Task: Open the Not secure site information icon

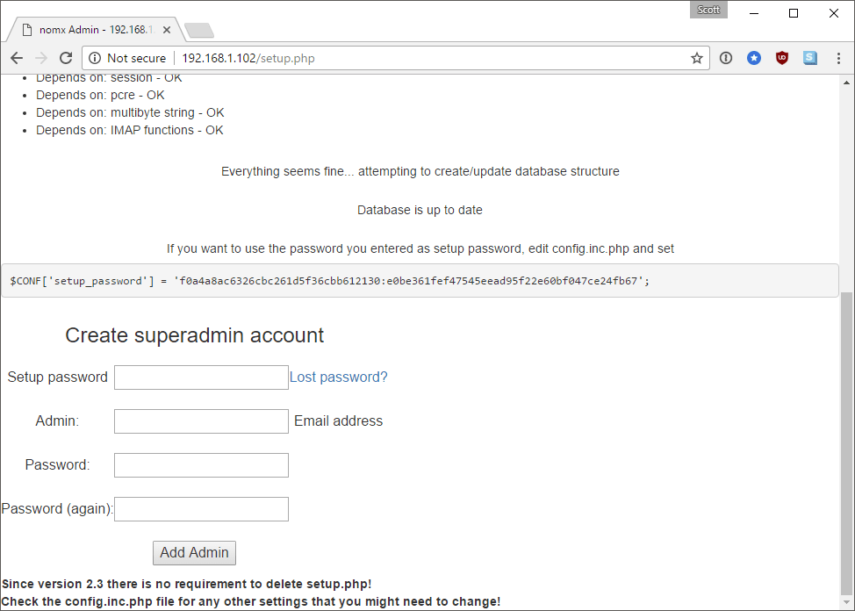Action: (x=94, y=58)
